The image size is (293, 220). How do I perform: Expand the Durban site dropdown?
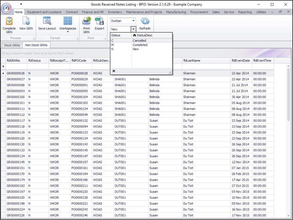133,20
